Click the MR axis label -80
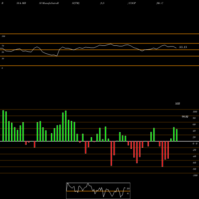 pos(194,169)
